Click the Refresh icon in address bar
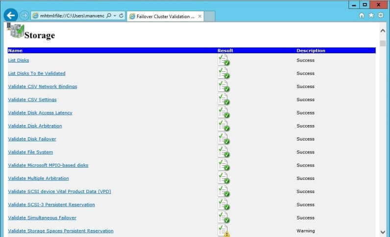This screenshot has width=390, height=237. tap(121, 16)
